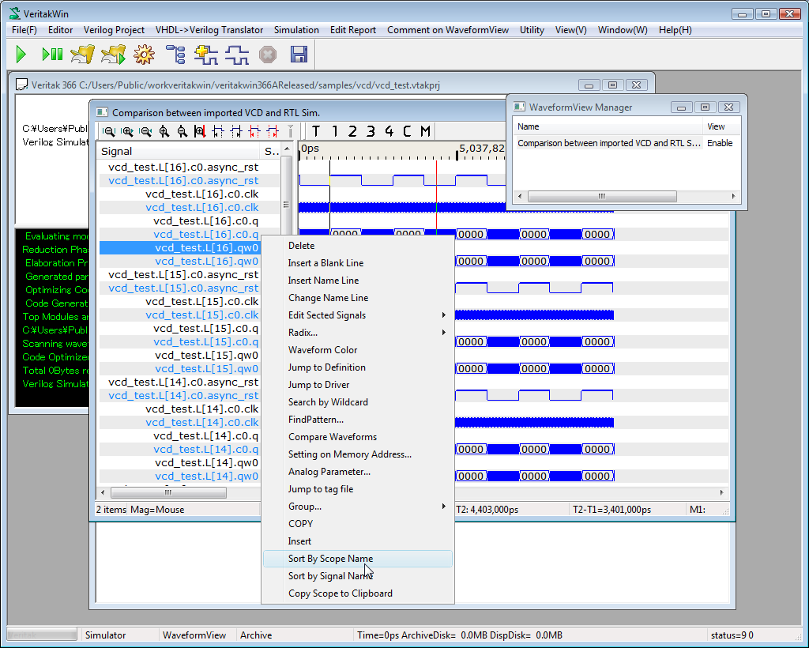
Task: Click the waveform pane scroll-right arrow
Action: pyautogui.click(x=721, y=492)
